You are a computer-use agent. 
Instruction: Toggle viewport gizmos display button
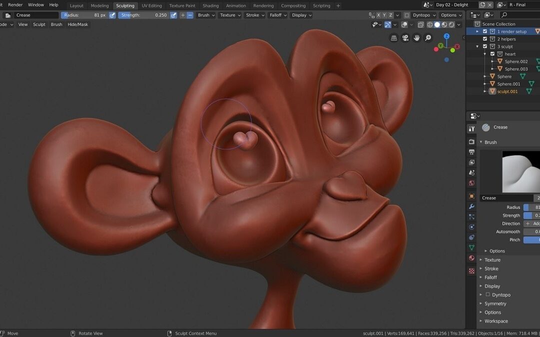pos(387,24)
